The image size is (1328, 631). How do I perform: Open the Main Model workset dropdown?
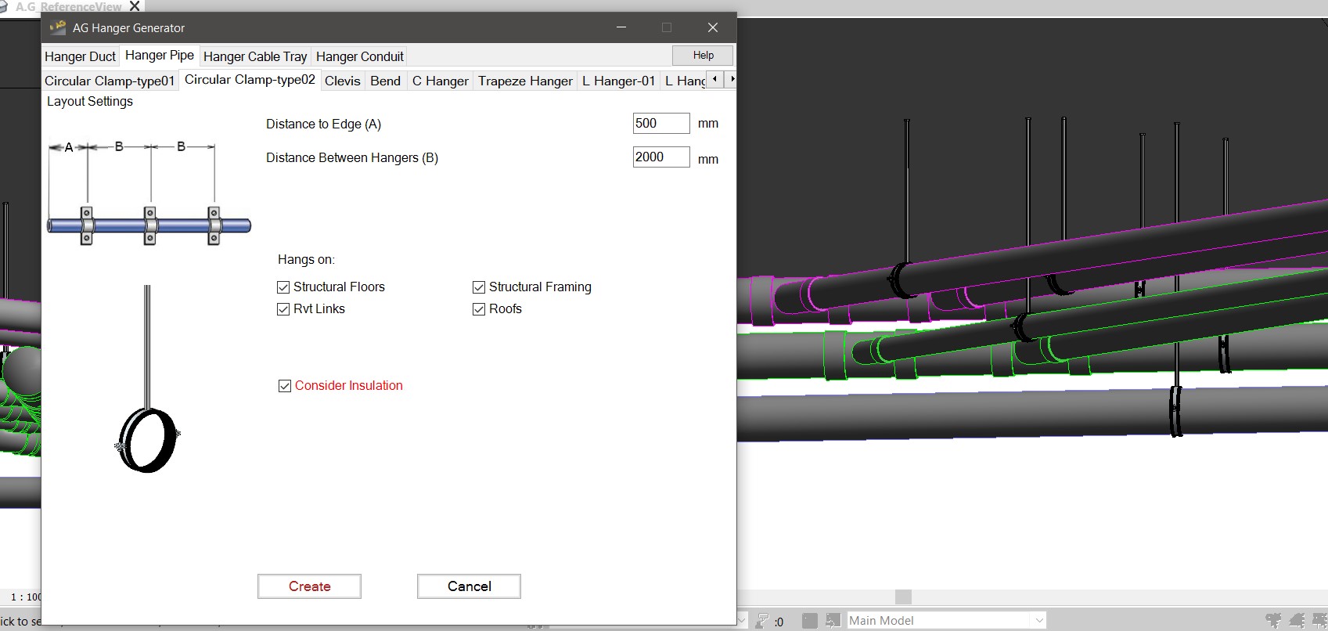(947, 621)
